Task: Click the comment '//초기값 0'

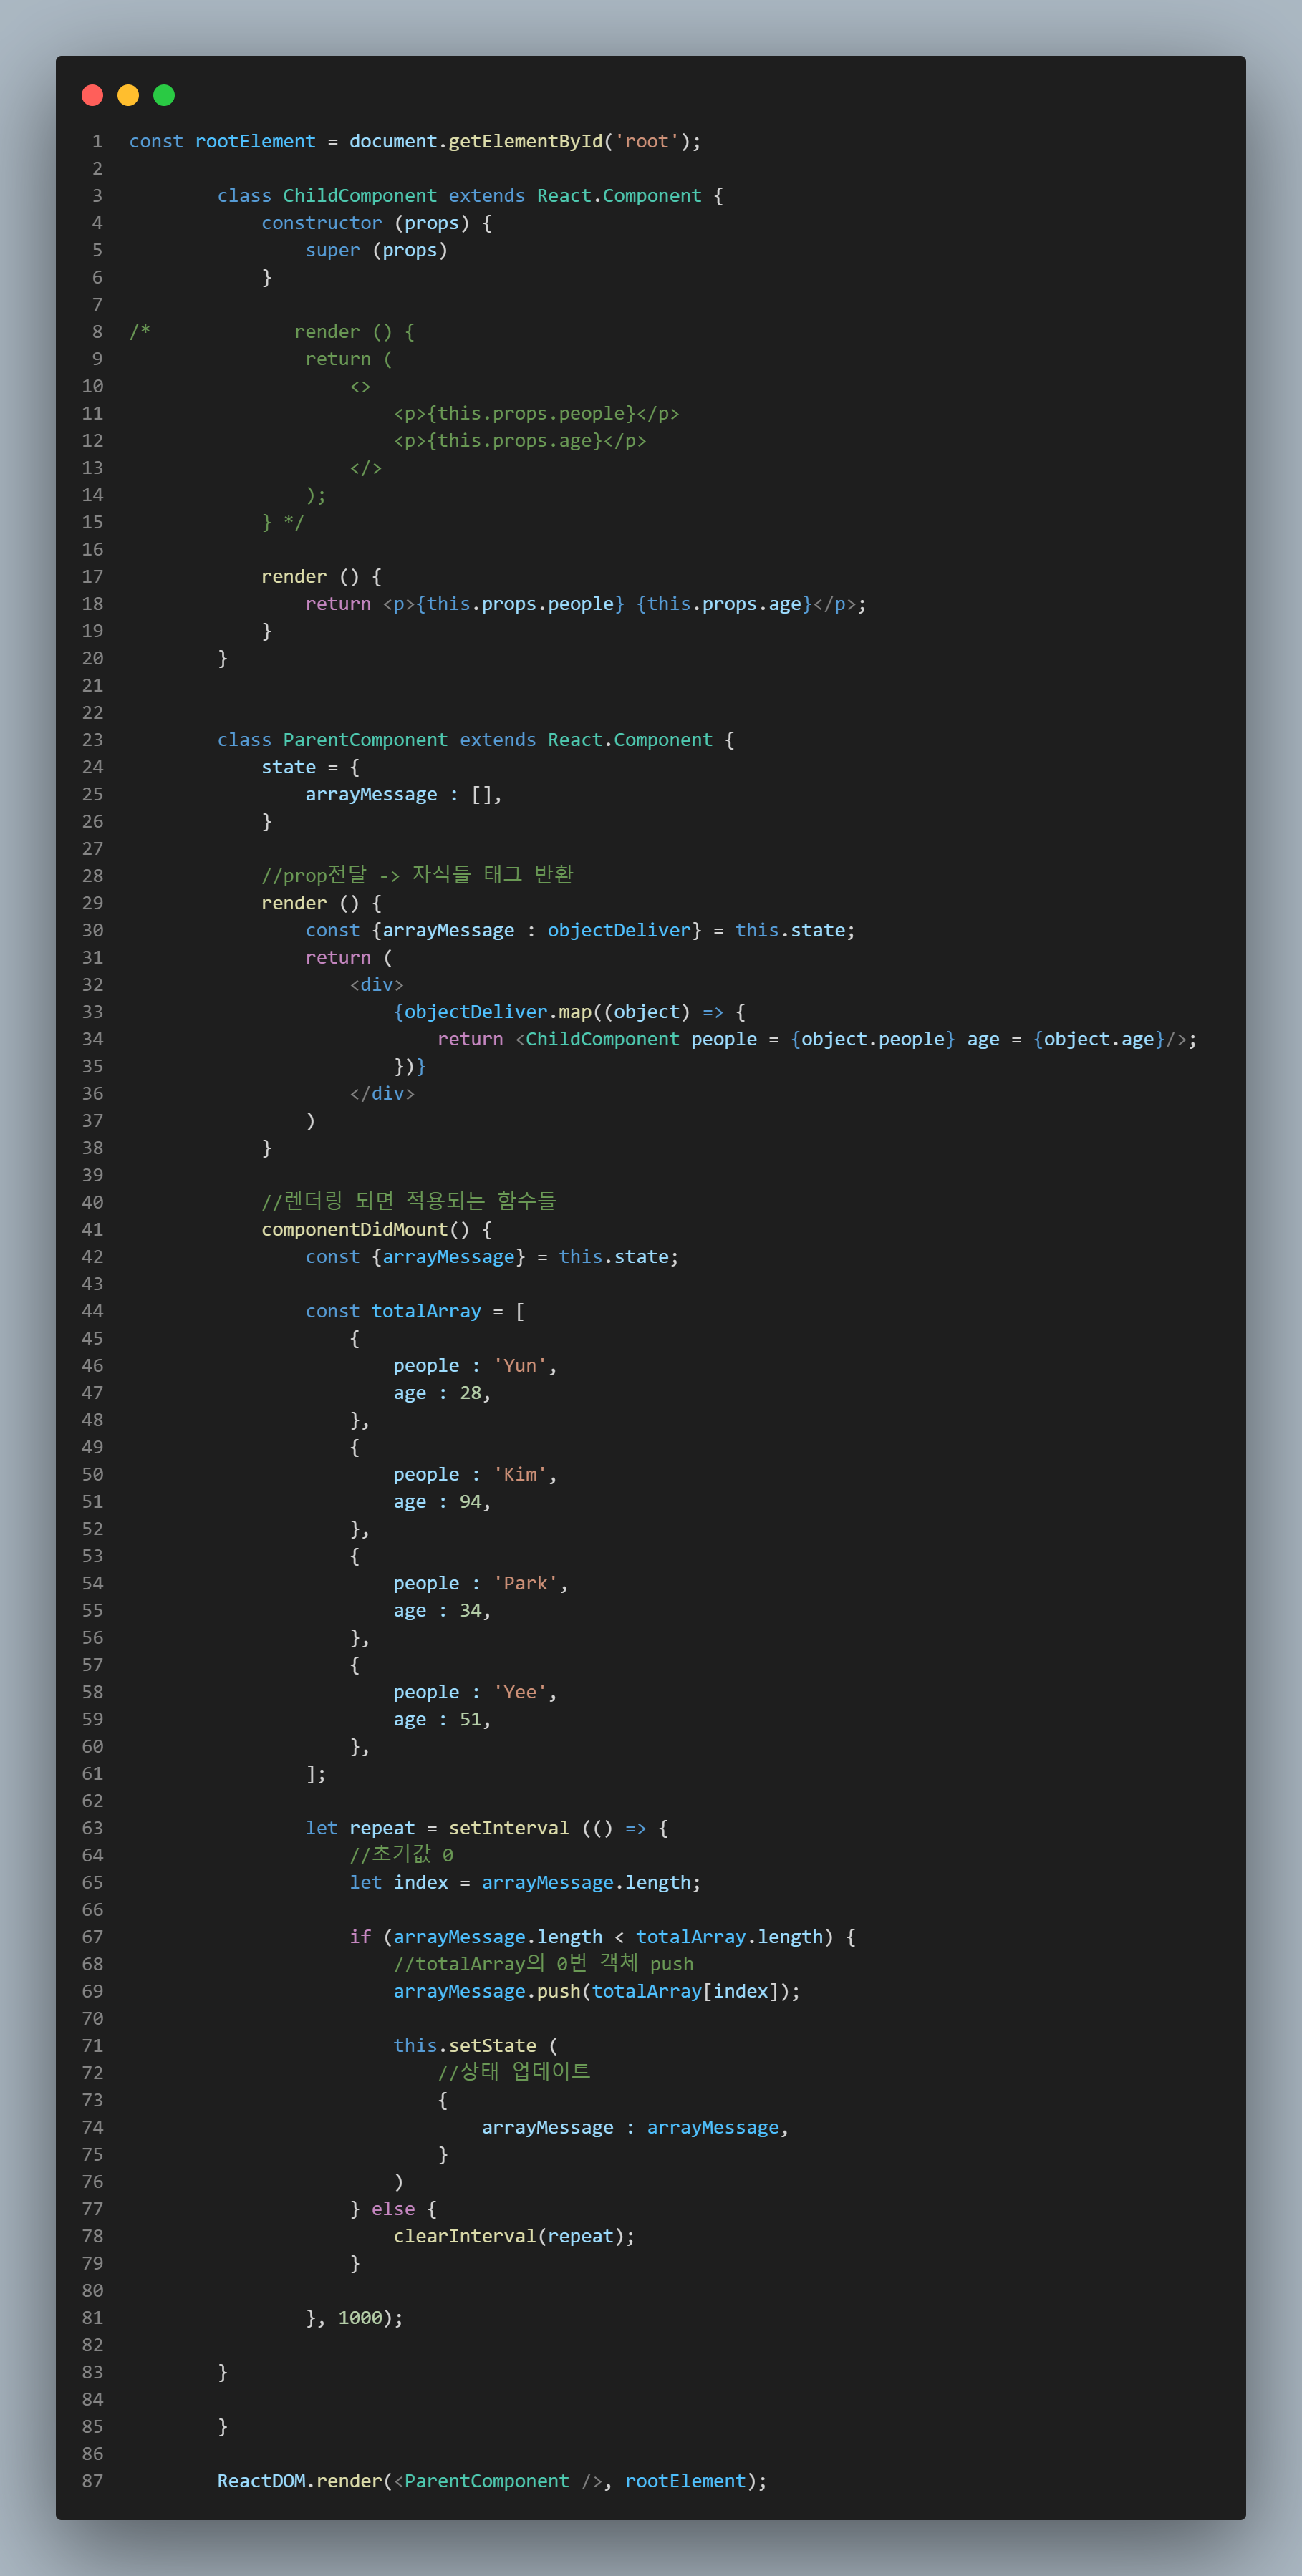Action: (401, 1855)
